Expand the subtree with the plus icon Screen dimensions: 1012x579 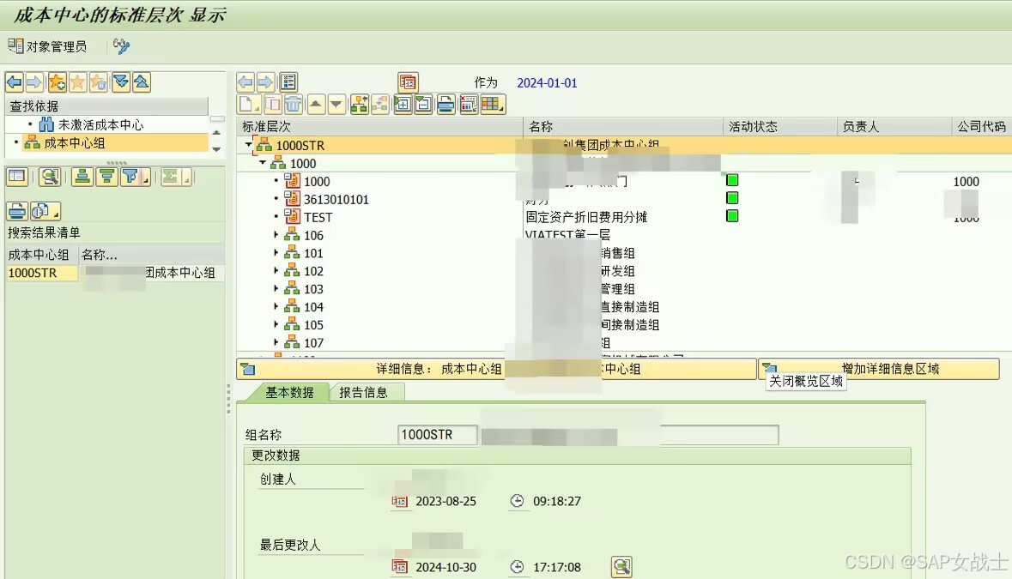402,105
